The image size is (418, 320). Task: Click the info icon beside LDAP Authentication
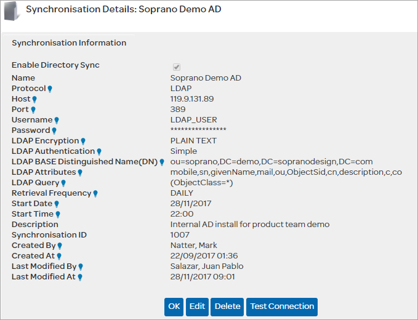point(99,151)
